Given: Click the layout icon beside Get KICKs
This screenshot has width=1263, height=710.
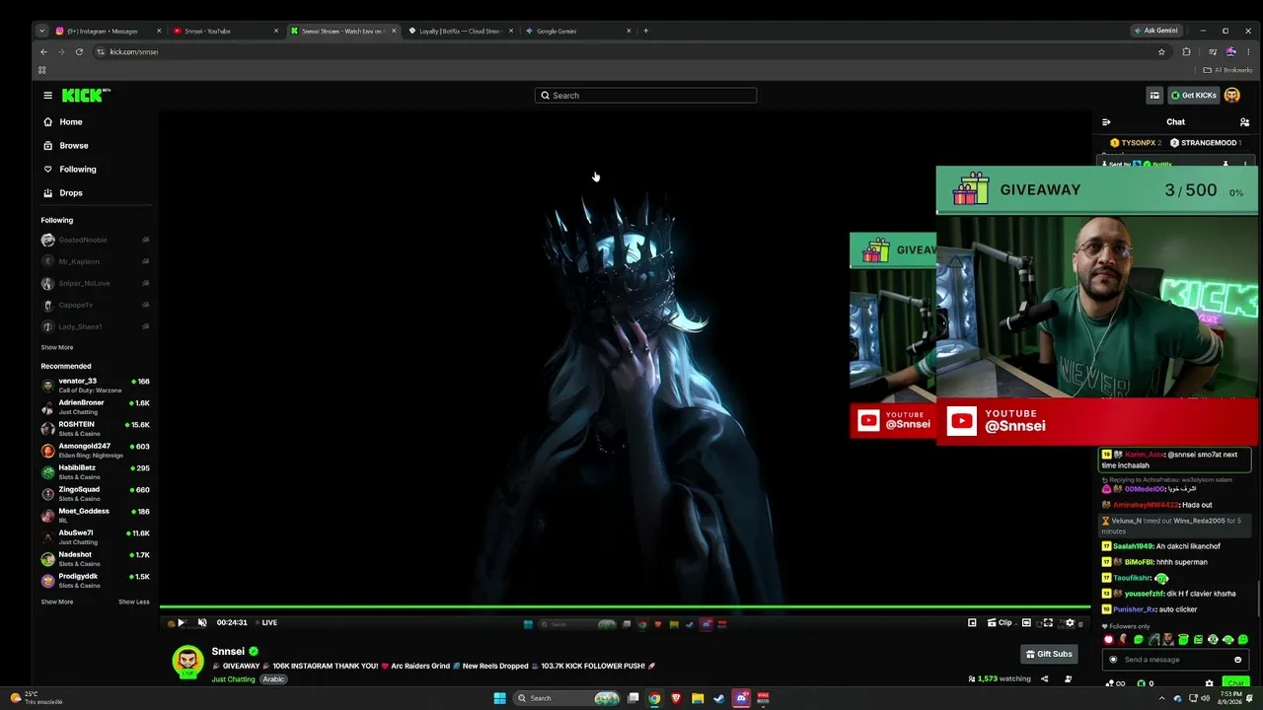Looking at the screenshot, I should 1154,96.
